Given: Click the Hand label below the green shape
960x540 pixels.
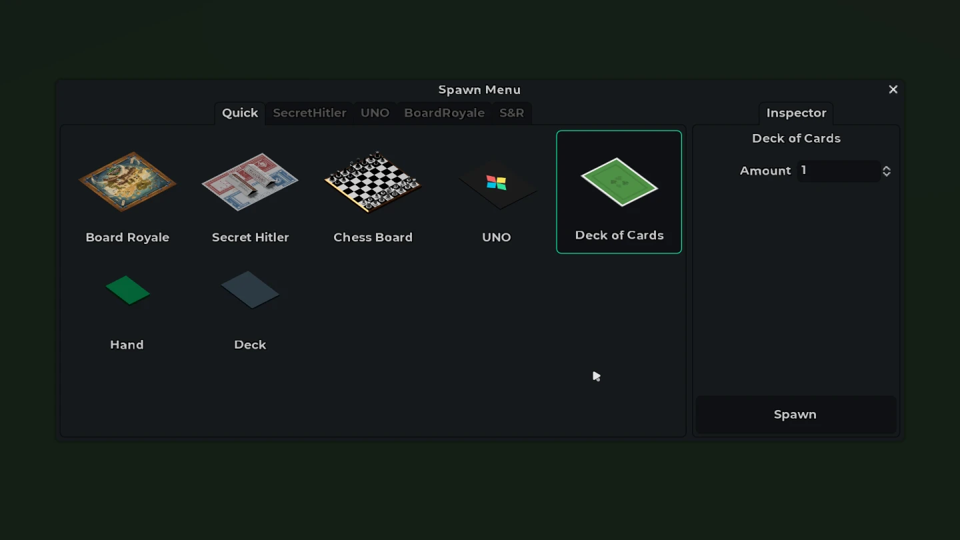Looking at the screenshot, I should (x=127, y=345).
